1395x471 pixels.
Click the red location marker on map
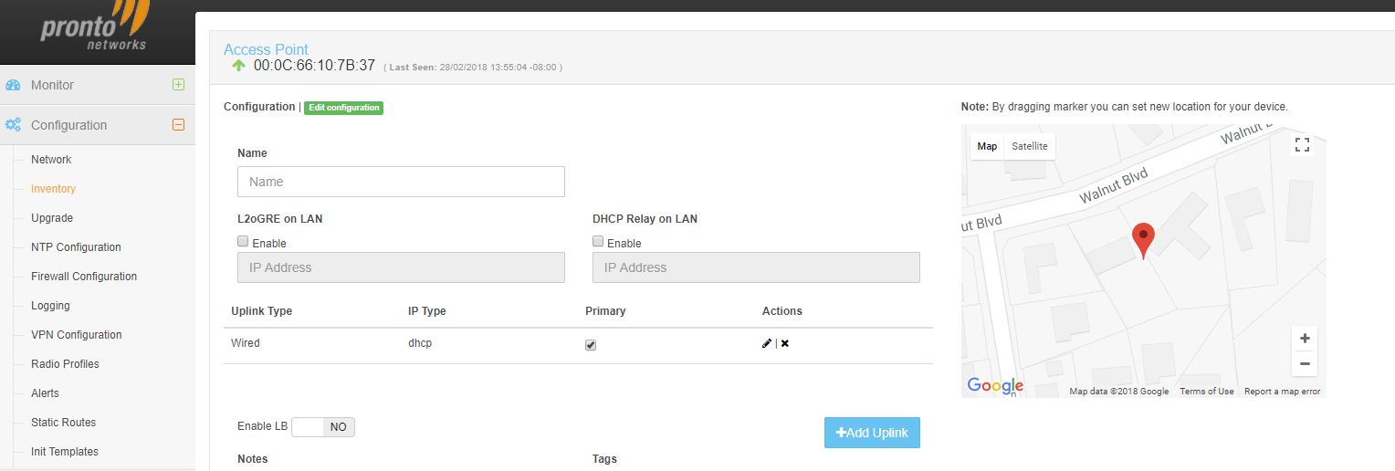[x=1143, y=241]
